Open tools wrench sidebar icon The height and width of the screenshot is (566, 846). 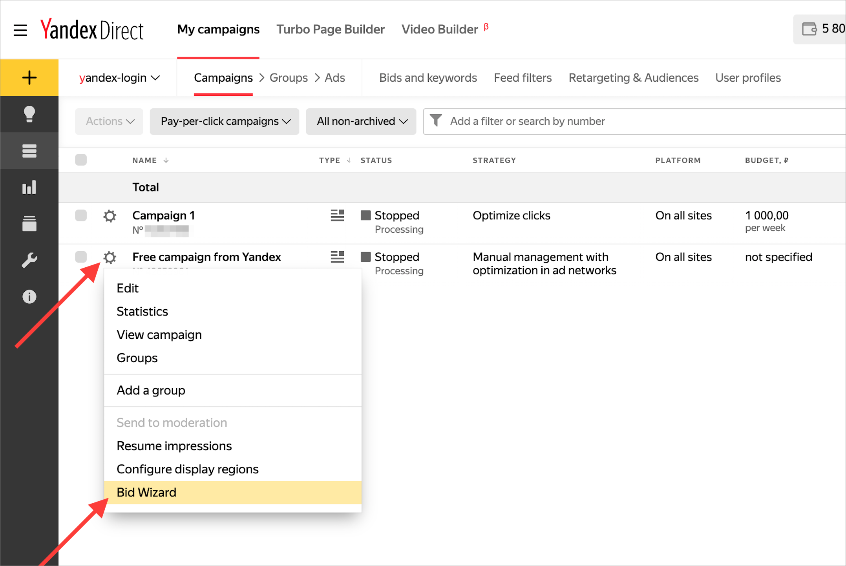pos(29,260)
